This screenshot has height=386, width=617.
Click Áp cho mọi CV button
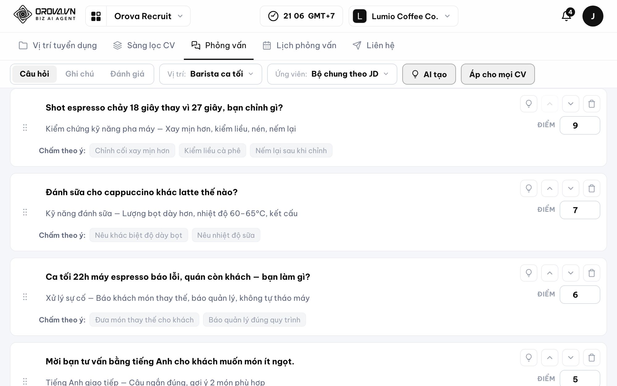pyautogui.click(x=498, y=74)
